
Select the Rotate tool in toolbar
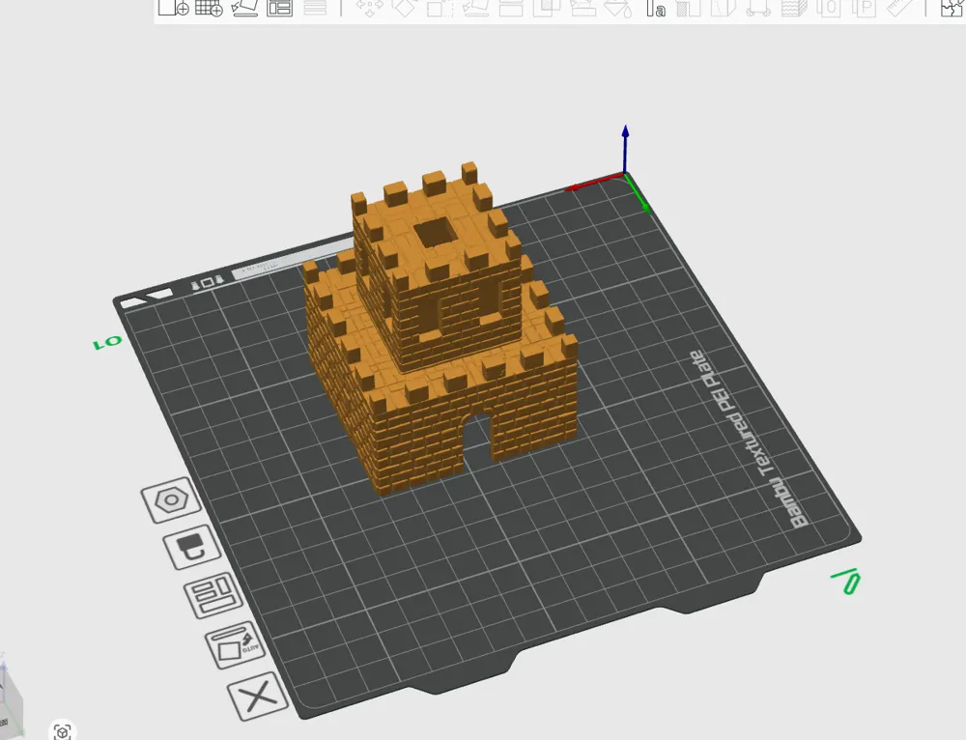pyautogui.click(x=405, y=8)
